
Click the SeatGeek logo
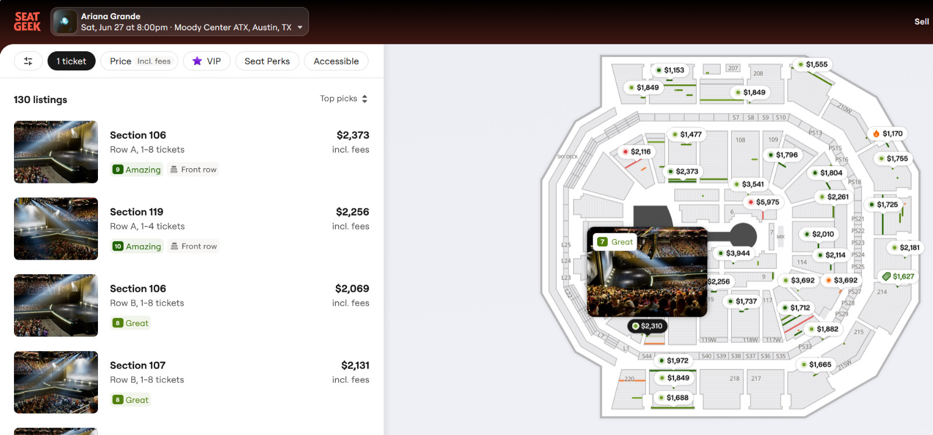[x=27, y=22]
